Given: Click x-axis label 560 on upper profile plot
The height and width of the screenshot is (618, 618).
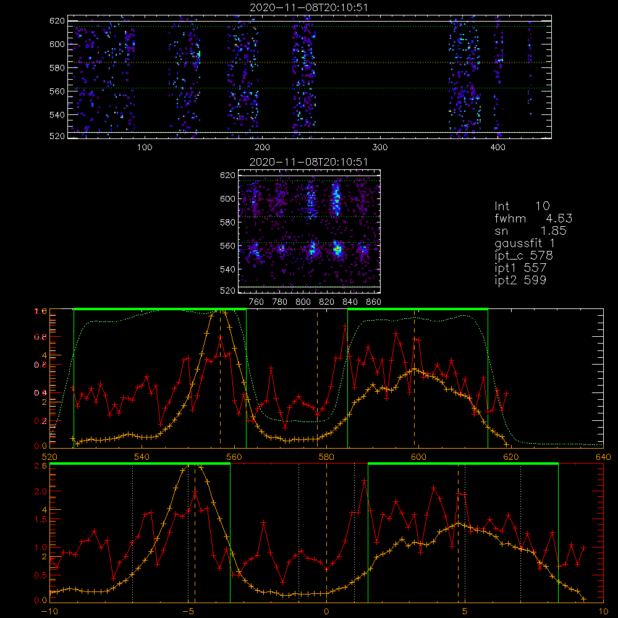Looking at the screenshot, I should (234, 457).
